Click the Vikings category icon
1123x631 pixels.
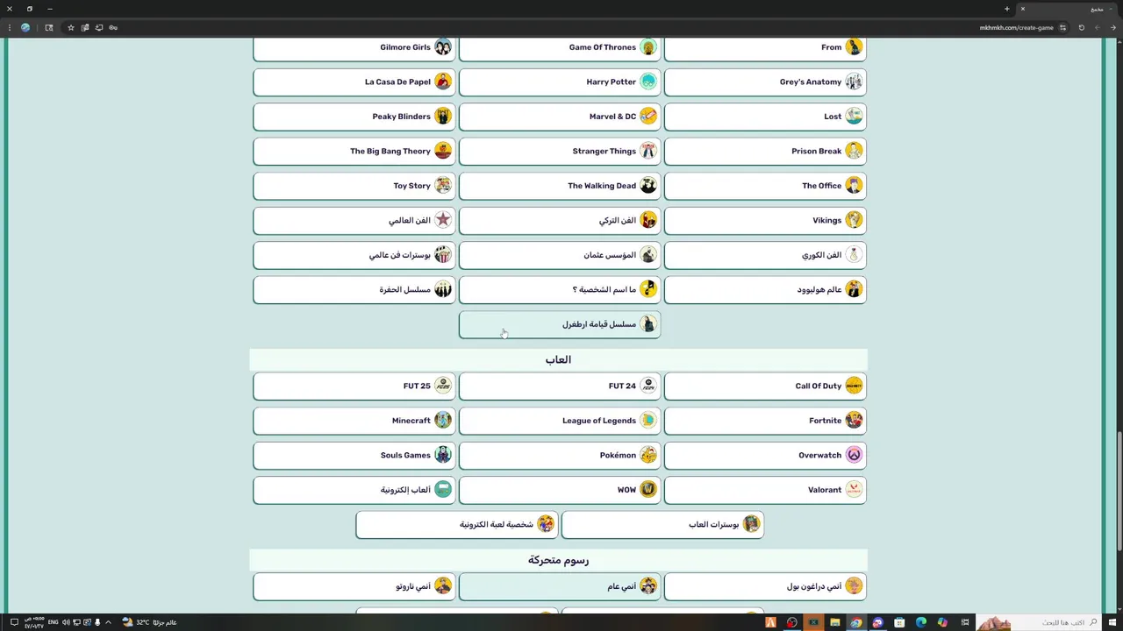pyautogui.click(x=854, y=220)
